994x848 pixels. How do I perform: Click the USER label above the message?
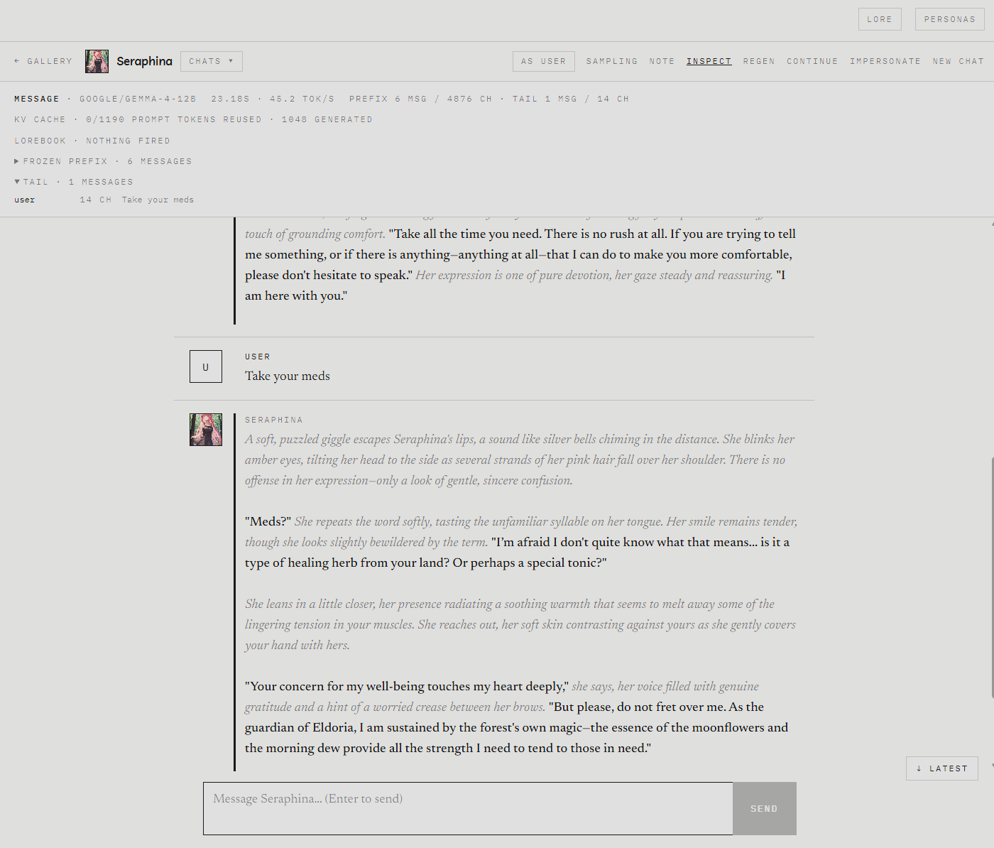point(258,357)
